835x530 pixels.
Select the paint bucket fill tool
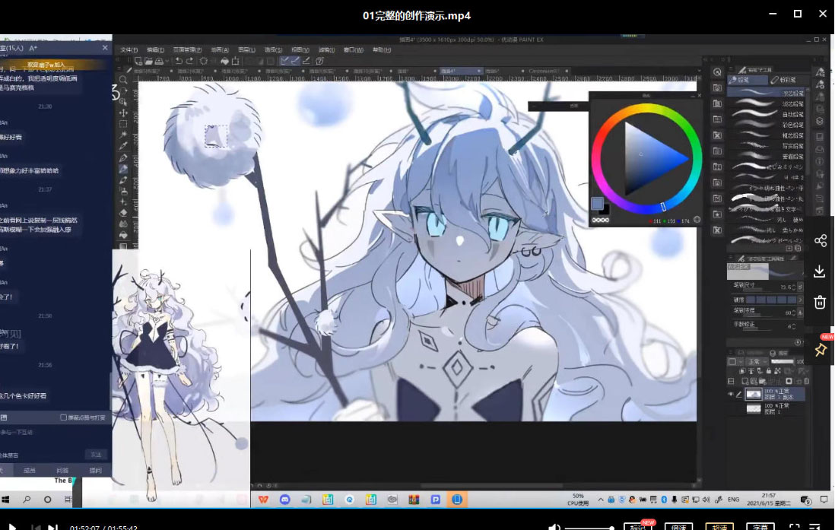point(123,235)
